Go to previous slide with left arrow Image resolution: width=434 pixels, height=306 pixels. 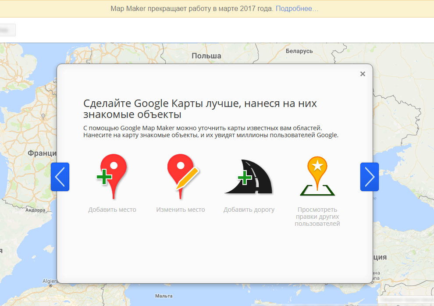(60, 177)
